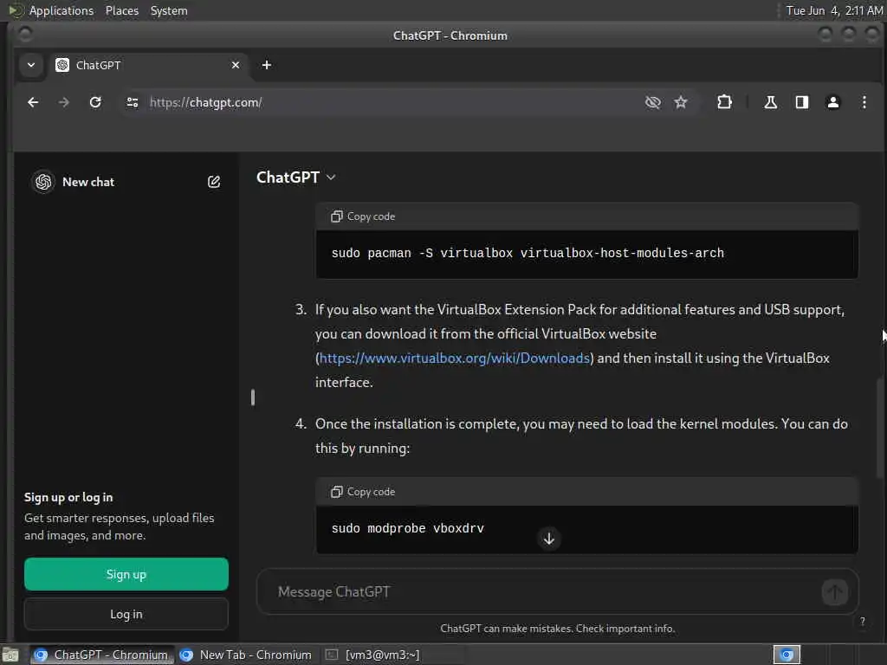This screenshot has width=887, height=665.
Task: Copy code for the modprobe command
Action: 363,492
